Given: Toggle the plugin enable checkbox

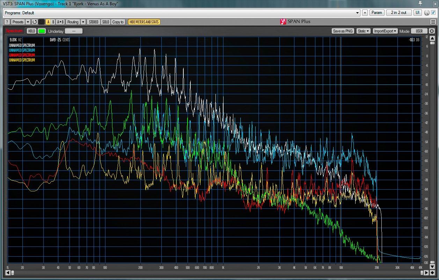Looking at the screenshot, I should click(433, 13).
